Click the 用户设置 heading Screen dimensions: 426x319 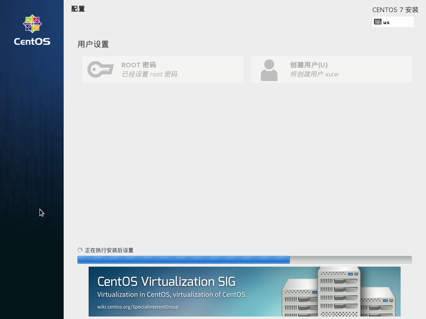pos(93,44)
